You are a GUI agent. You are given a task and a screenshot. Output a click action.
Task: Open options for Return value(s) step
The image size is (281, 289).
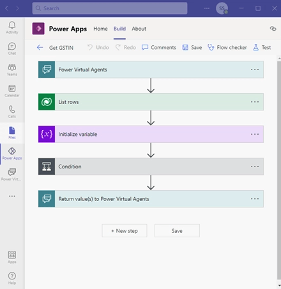pyautogui.click(x=255, y=199)
